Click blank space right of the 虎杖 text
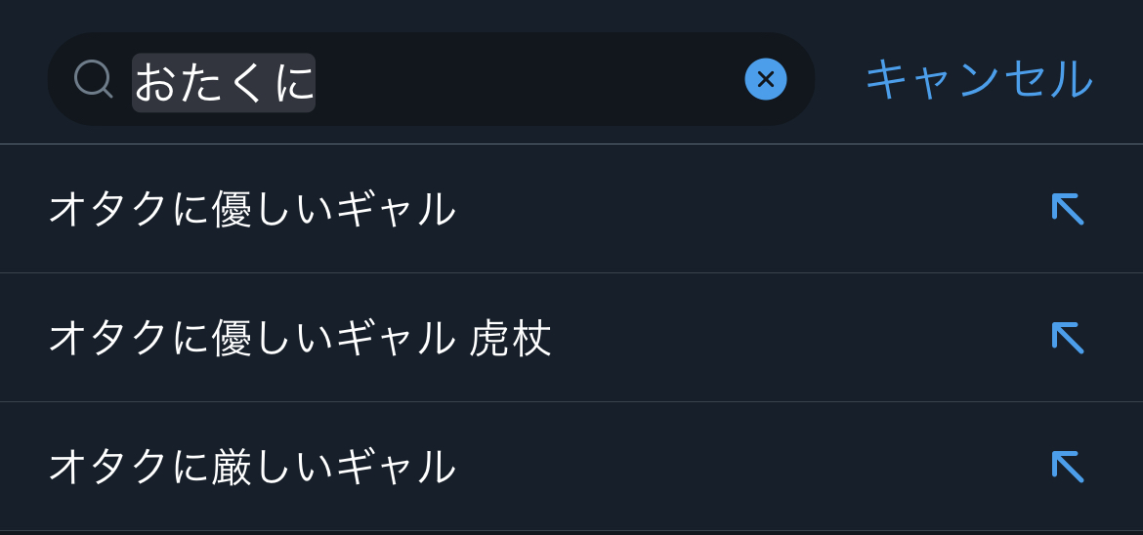The width and height of the screenshot is (1143, 535). (782, 338)
